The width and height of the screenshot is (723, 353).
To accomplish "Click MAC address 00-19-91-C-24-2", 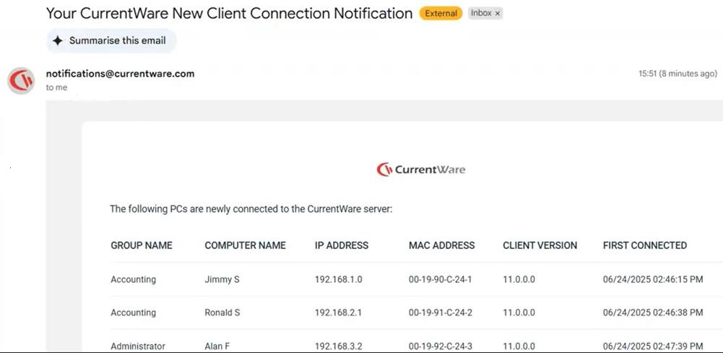I will pos(440,313).
